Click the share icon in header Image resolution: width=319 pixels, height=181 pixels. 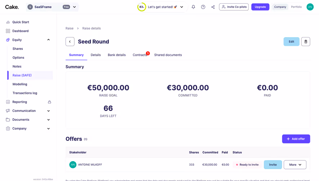[213, 7]
